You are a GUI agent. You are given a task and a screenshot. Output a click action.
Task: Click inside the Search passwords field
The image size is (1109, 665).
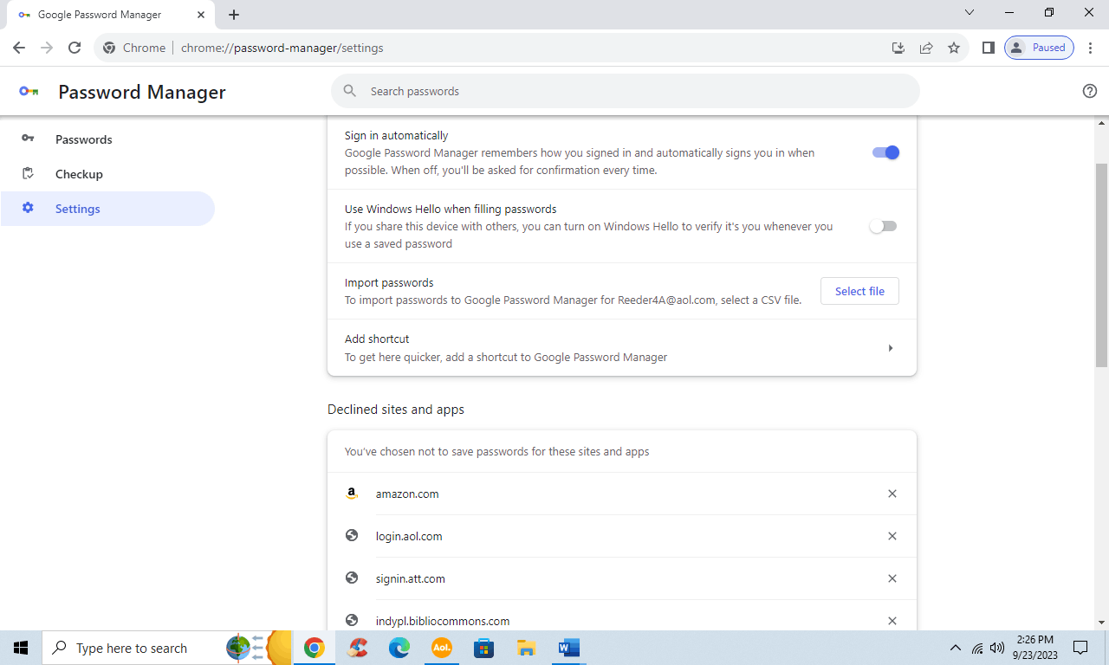click(626, 91)
